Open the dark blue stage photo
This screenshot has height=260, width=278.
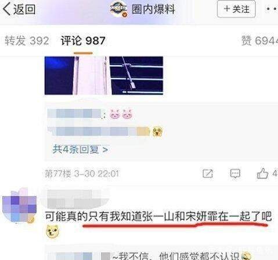pyautogui.click(x=104, y=76)
